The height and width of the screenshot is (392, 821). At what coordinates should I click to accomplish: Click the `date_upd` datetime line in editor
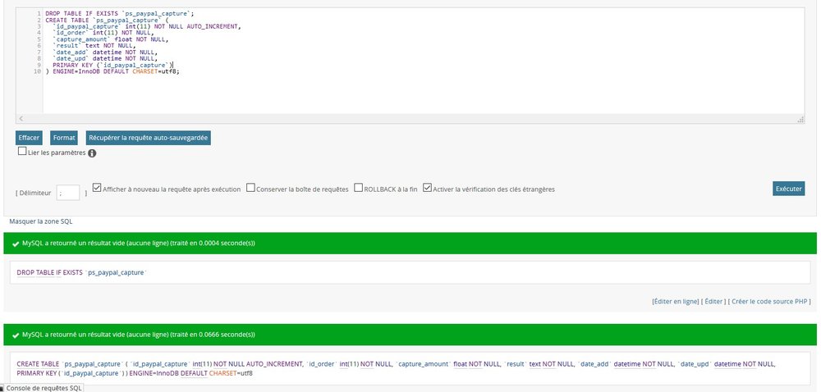[x=105, y=58]
